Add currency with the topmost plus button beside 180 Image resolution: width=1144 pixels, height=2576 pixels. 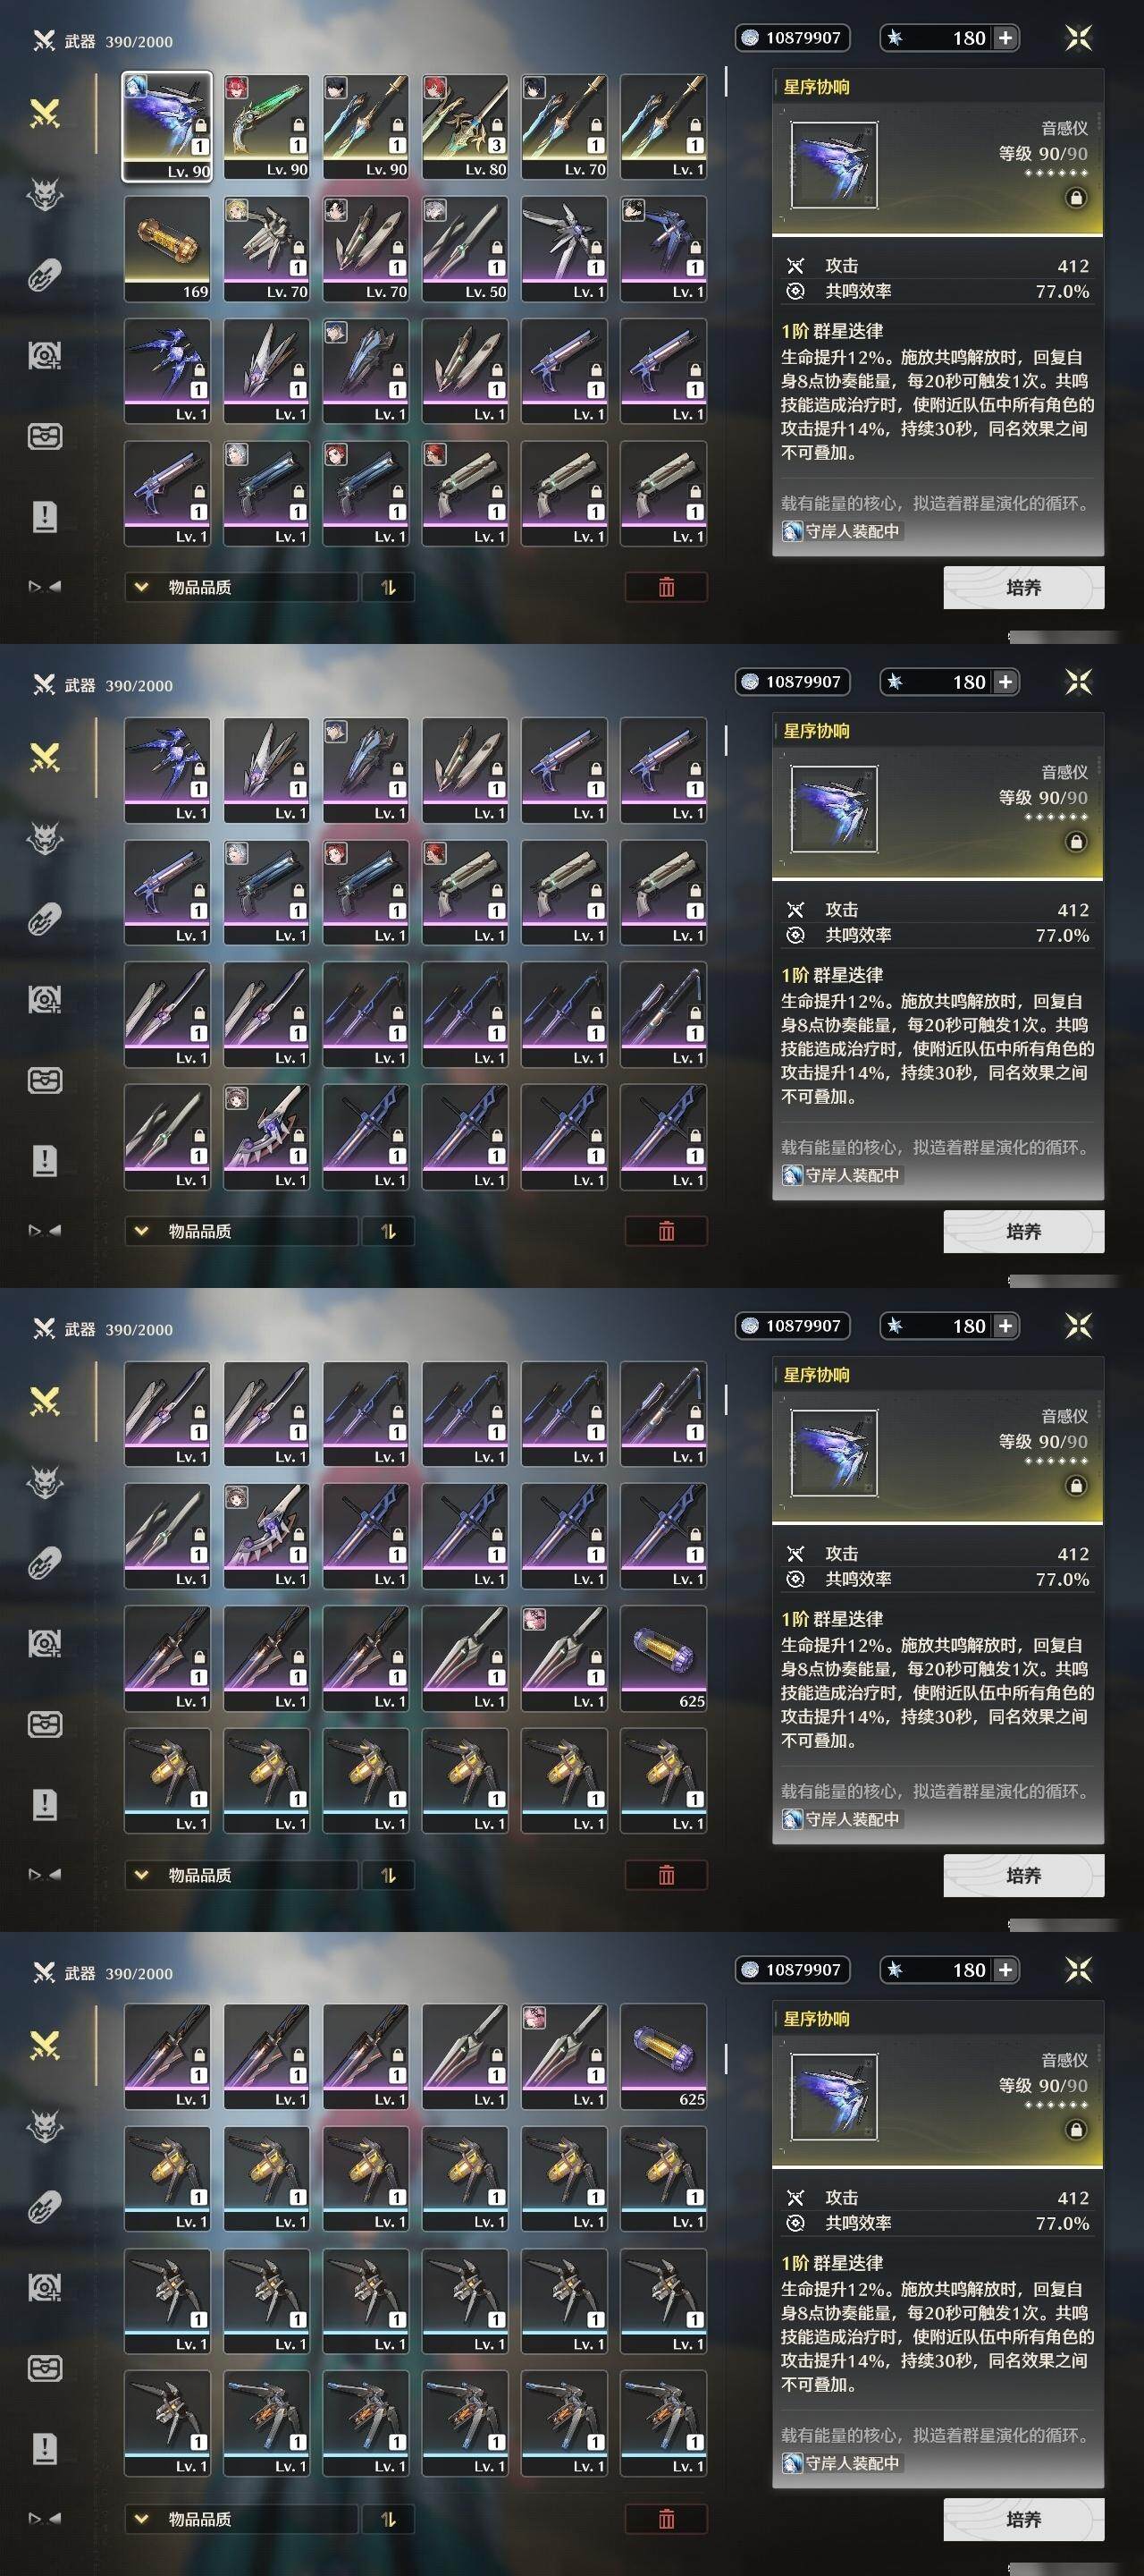pyautogui.click(x=1005, y=38)
